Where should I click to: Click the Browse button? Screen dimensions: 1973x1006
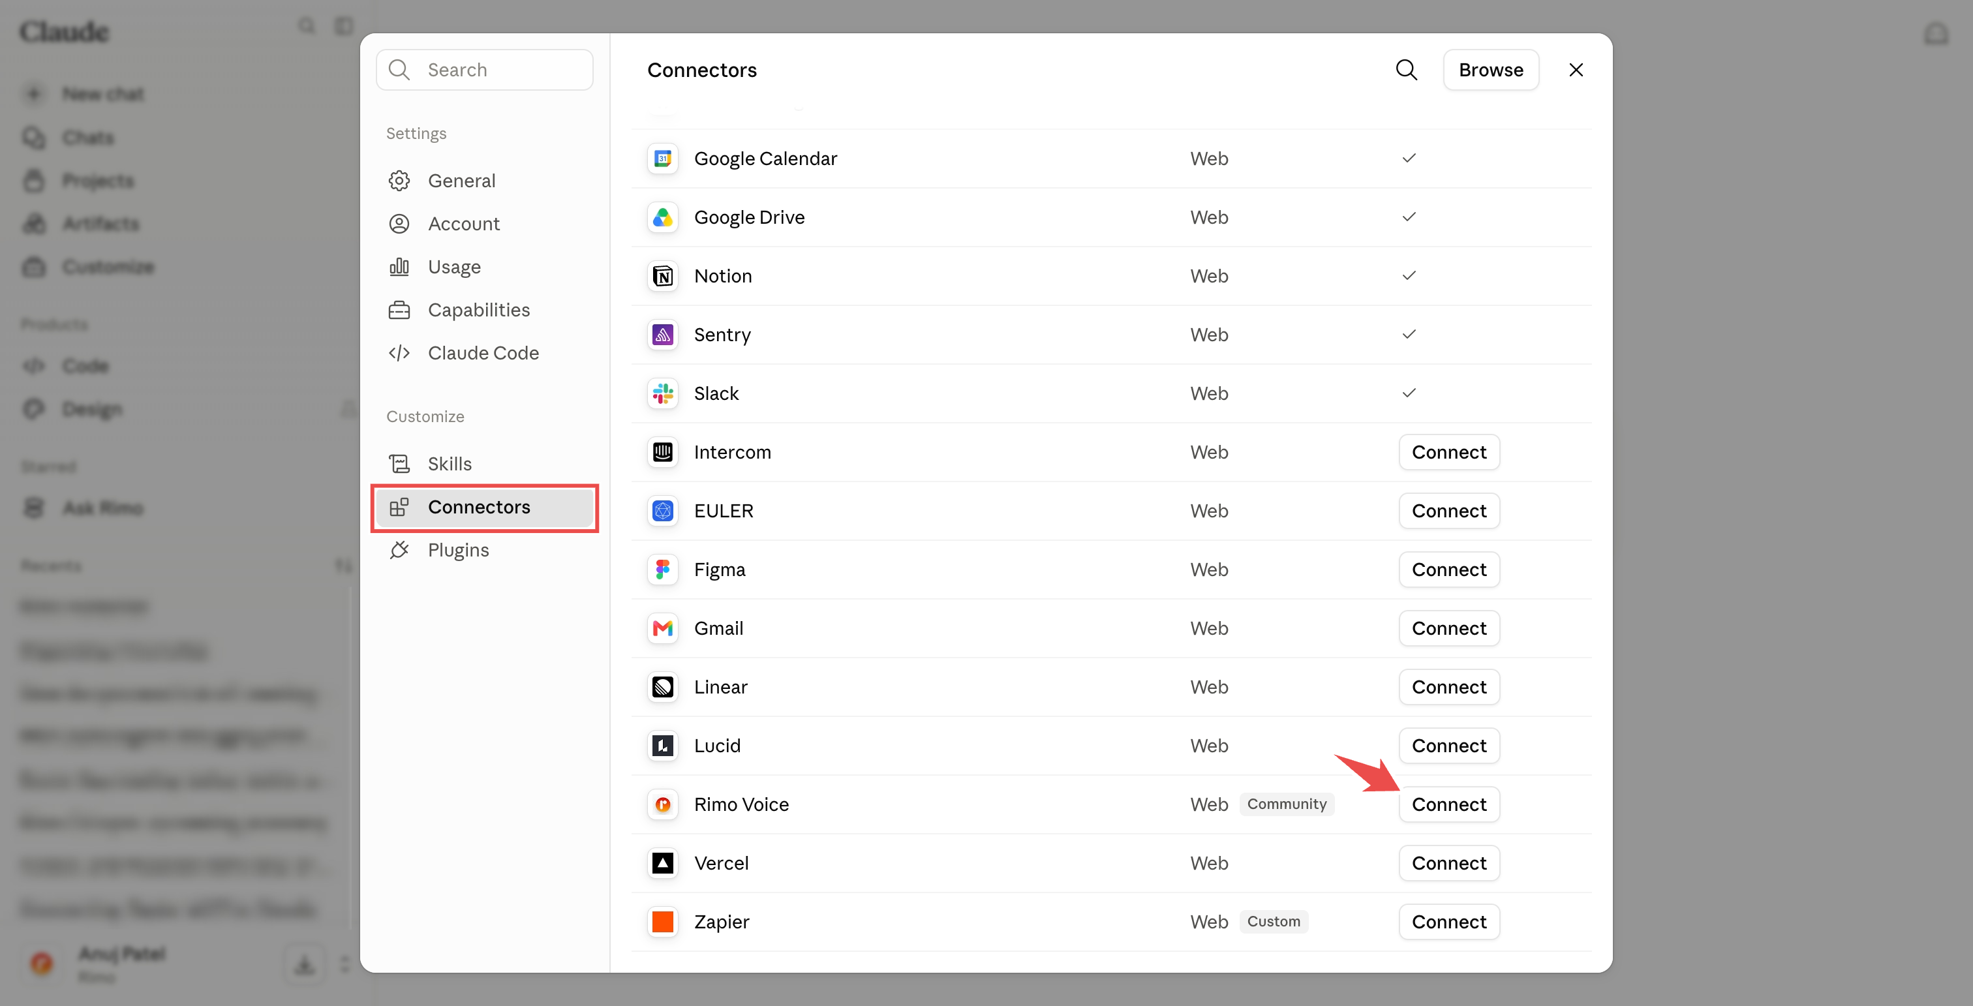click(1490, 70)
